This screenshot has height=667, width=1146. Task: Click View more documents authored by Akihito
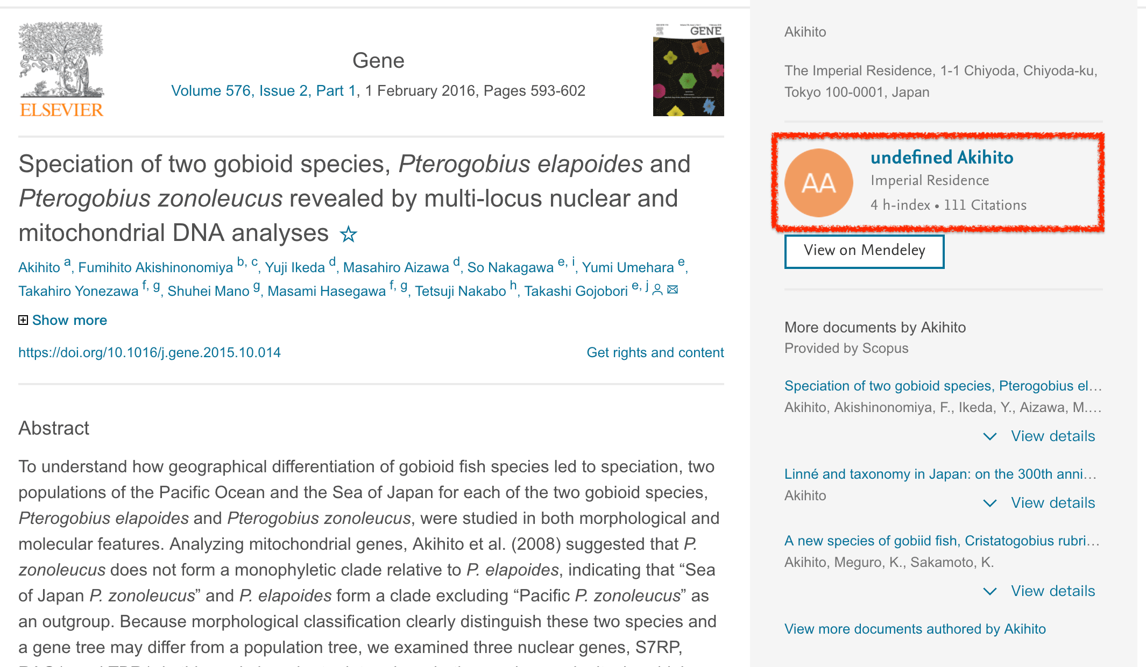[x=915, y=629]
